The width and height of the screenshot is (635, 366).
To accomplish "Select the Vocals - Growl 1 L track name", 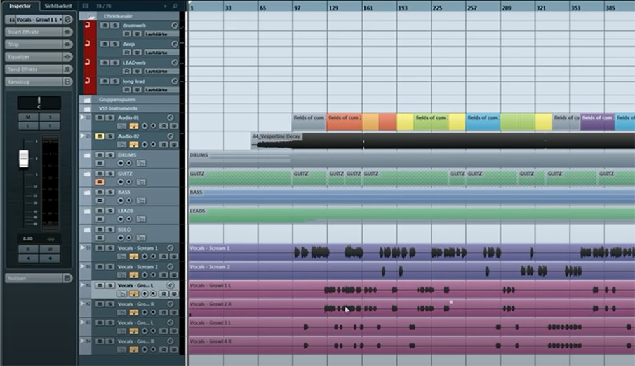I will tap(136, 285).
